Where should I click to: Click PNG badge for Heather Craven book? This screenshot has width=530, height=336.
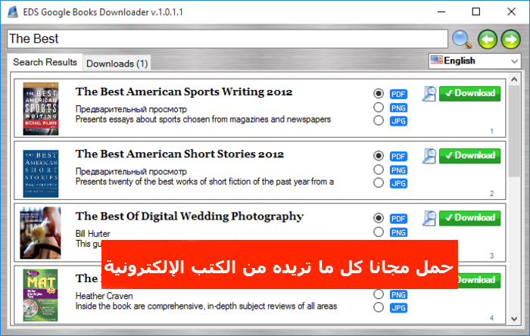click(398, 294)
